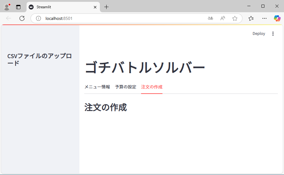Select the Streamlit browser tab
This screenshot has height=175, width=284.
pyautogui.click(x=63, y=7)
